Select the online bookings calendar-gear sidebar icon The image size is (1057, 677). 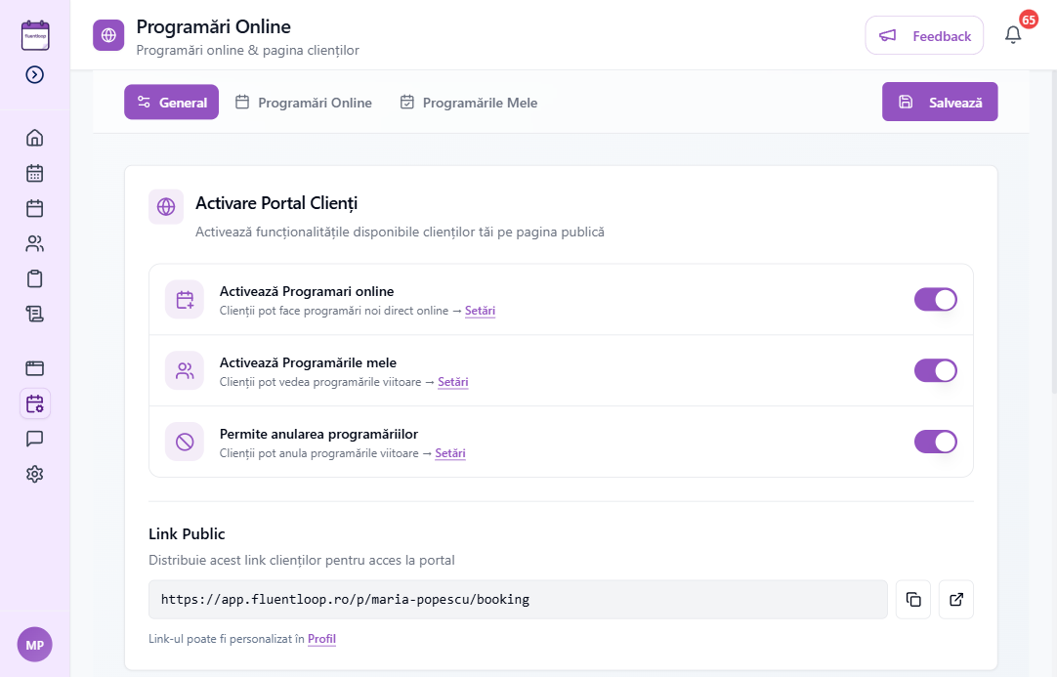[34, 403]
